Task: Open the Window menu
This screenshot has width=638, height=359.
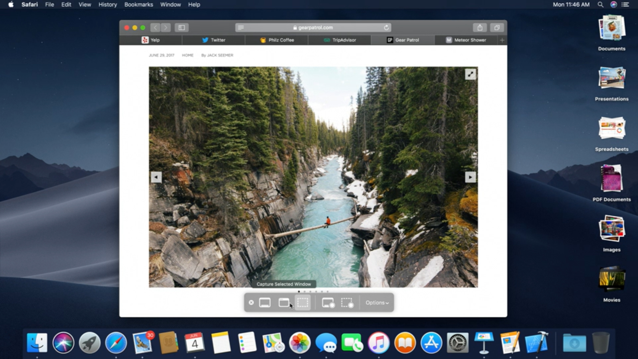Action: coord(170,4)
